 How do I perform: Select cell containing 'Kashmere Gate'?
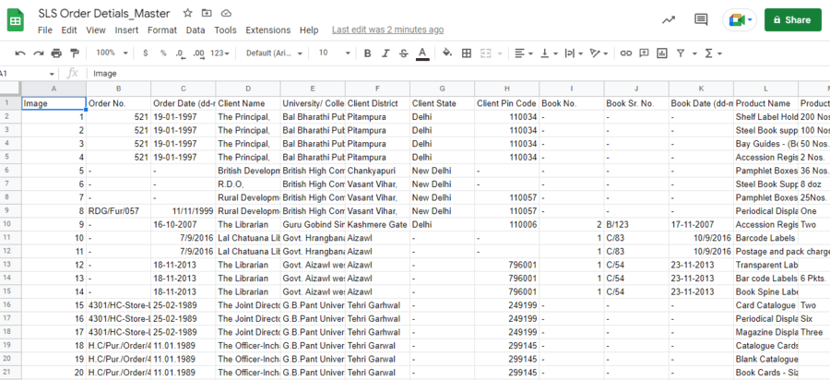[377, 224]
